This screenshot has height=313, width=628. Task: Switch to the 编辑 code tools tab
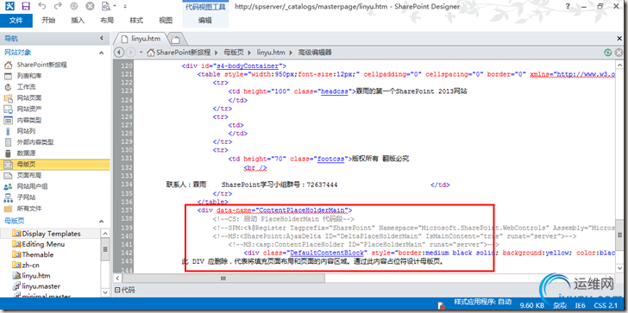point(205,21)
